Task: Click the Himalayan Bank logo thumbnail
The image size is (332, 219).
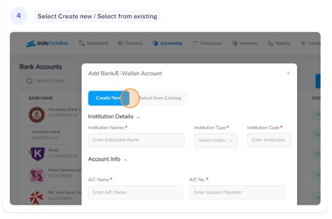Action: [37, 115]
